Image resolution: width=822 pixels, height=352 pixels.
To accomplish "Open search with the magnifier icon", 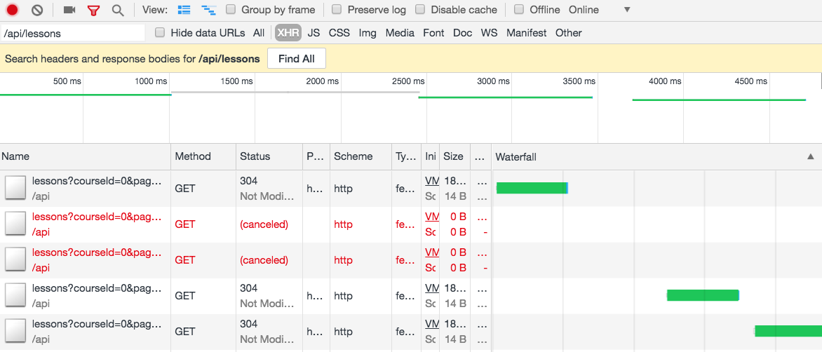I will (118, 10).
